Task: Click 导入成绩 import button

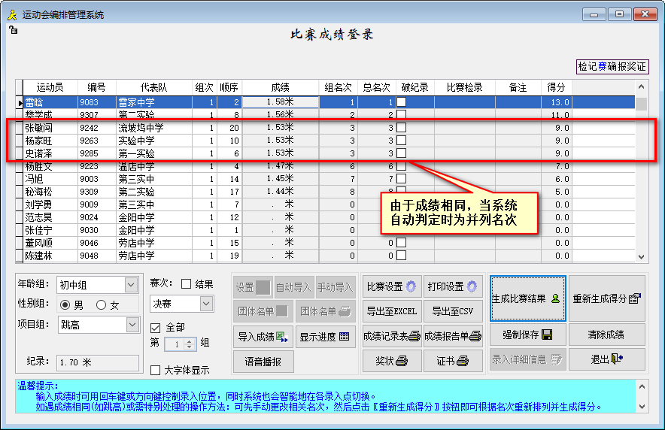Action: tap(263, 337)
